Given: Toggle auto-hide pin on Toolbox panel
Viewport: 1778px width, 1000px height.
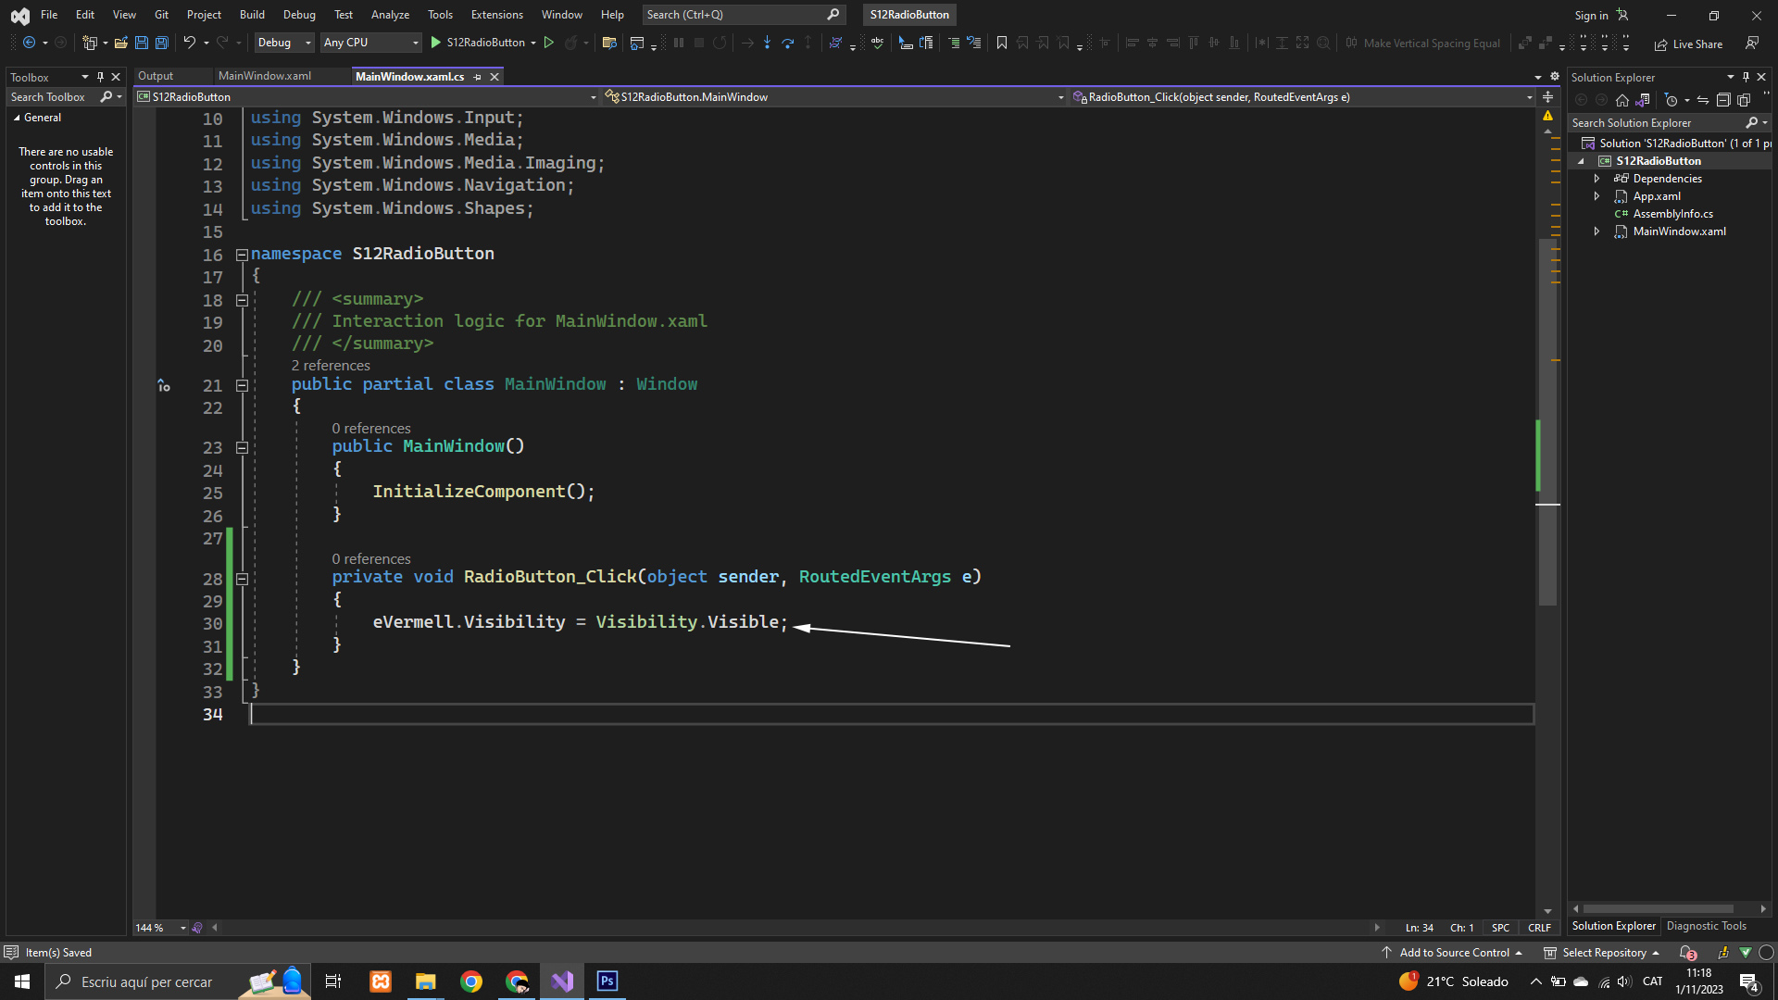Looking at the screenshot, I should coord(100,77).
